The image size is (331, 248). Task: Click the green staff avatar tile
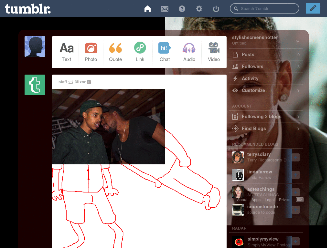pyautogui.click(x=35, y=85)
